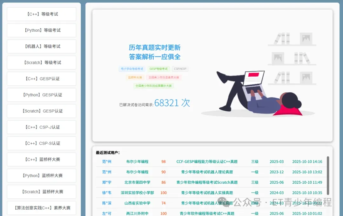Image resolution: width=343 pixels, height=216 pixels.
Task: Click the score 90
Action: [x=164, y=172]
